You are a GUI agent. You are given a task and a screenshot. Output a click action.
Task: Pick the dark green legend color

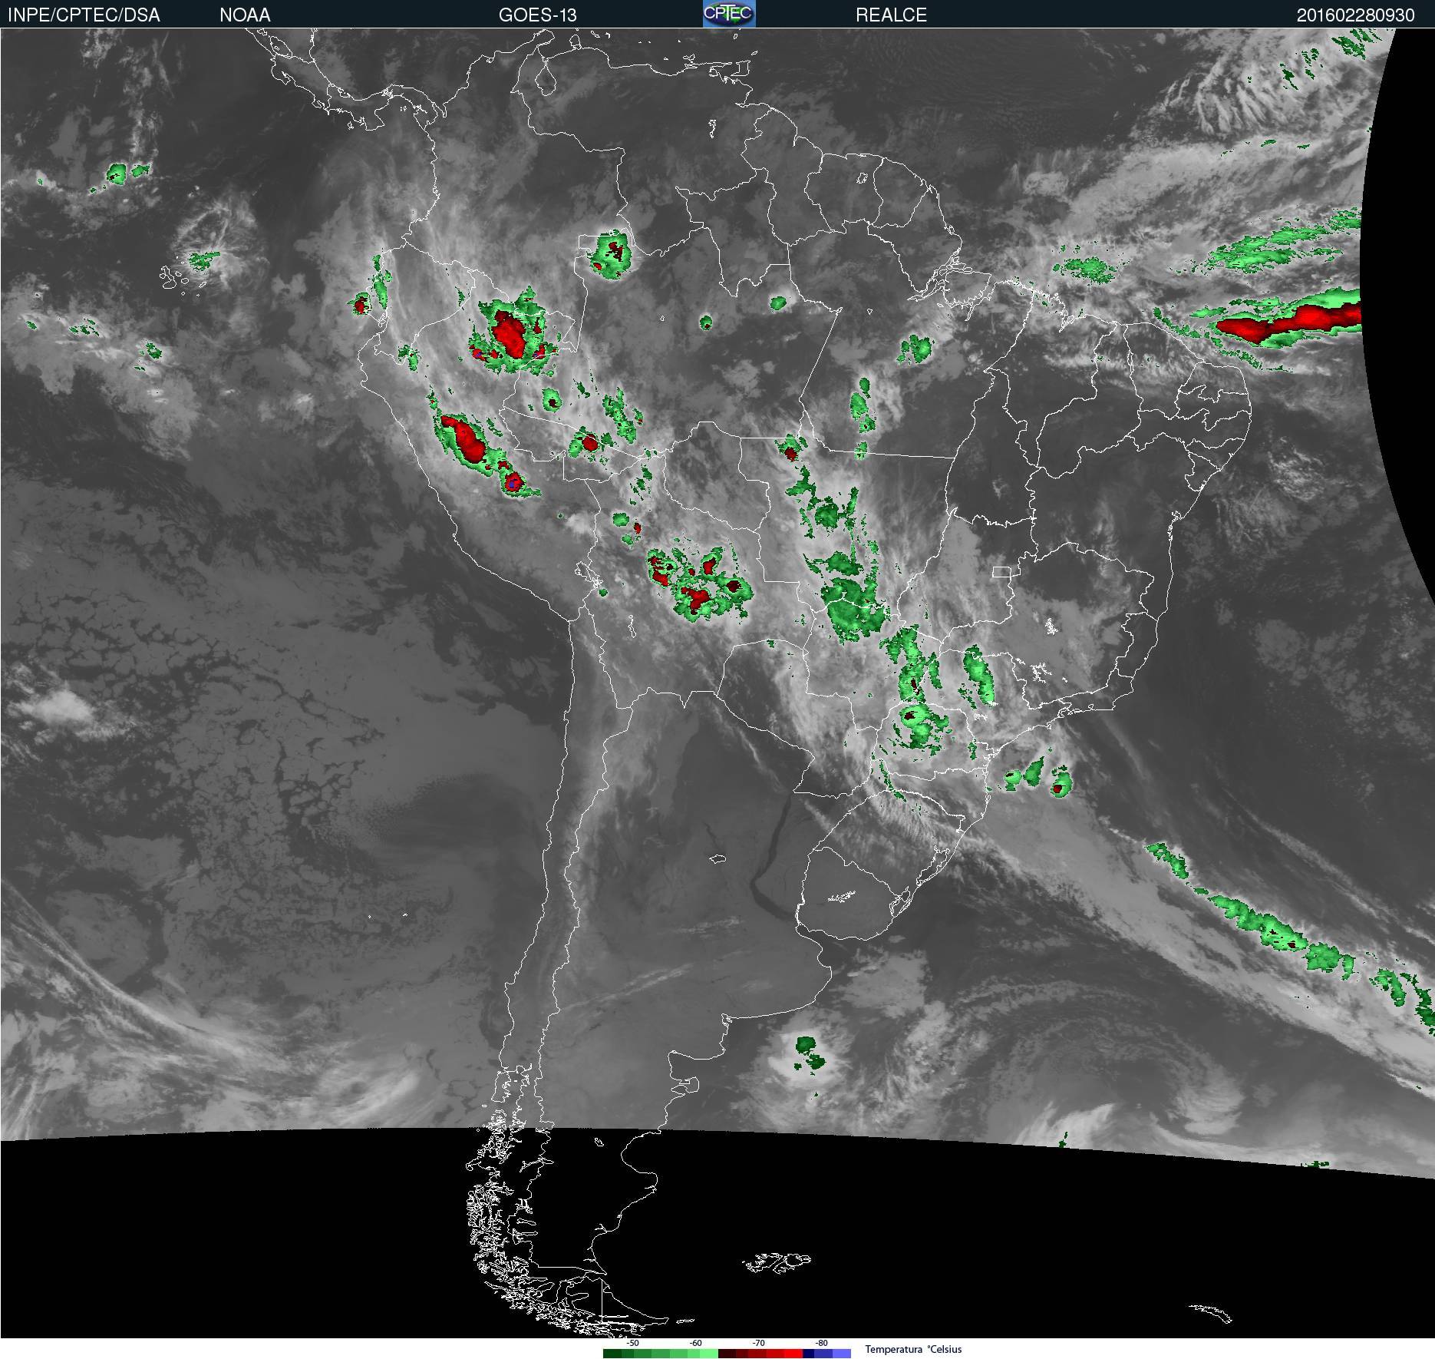tap(612, 1354)
